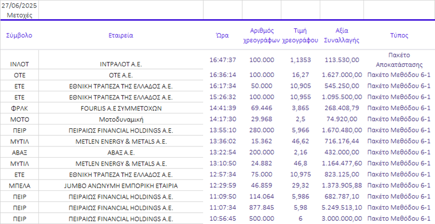Screen dimensions: 435x224
Task: Click the quantity 114.064
Action: (x=262, y=197)
